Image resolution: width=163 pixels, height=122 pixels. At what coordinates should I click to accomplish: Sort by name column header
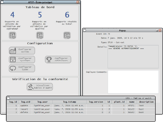(132, 102)
